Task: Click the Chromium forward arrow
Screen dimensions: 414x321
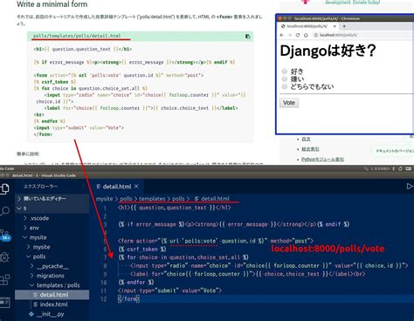Action: [290, 35]
